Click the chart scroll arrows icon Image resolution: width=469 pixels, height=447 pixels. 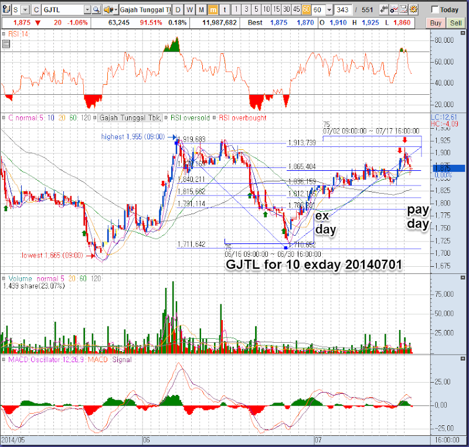pos(384,9)
